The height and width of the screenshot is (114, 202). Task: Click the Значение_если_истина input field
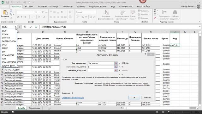101,67
